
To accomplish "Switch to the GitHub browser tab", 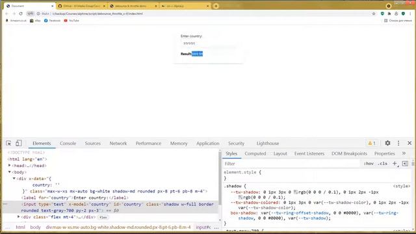I will coord(81,6).
